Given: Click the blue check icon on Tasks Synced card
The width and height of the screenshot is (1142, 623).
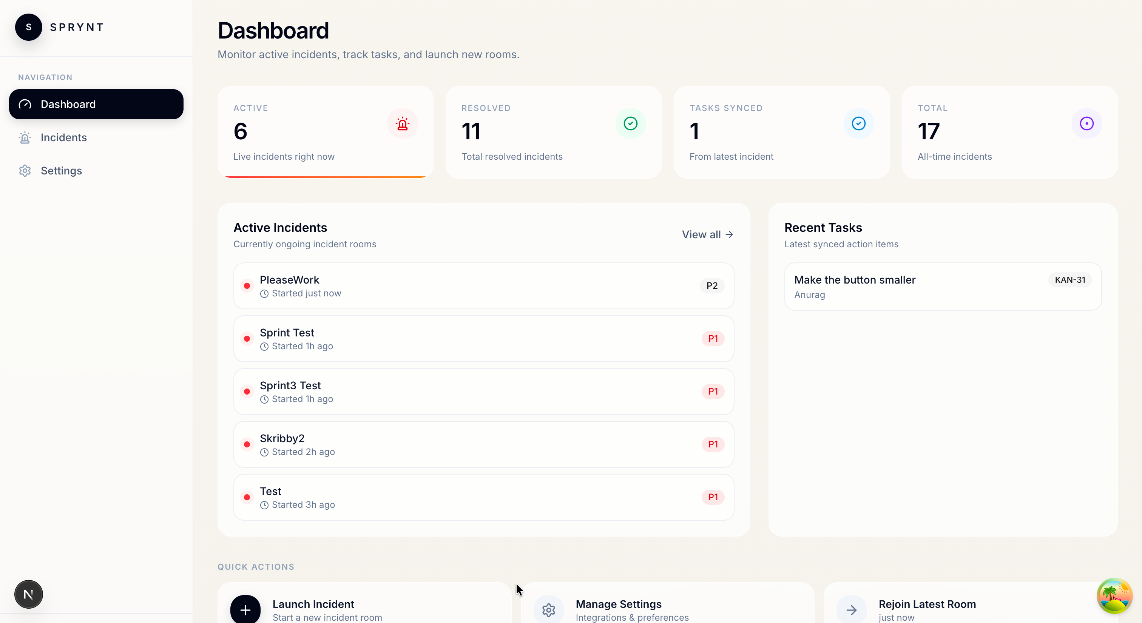Looking at the screenshot, I should click(x=858, y=123).
